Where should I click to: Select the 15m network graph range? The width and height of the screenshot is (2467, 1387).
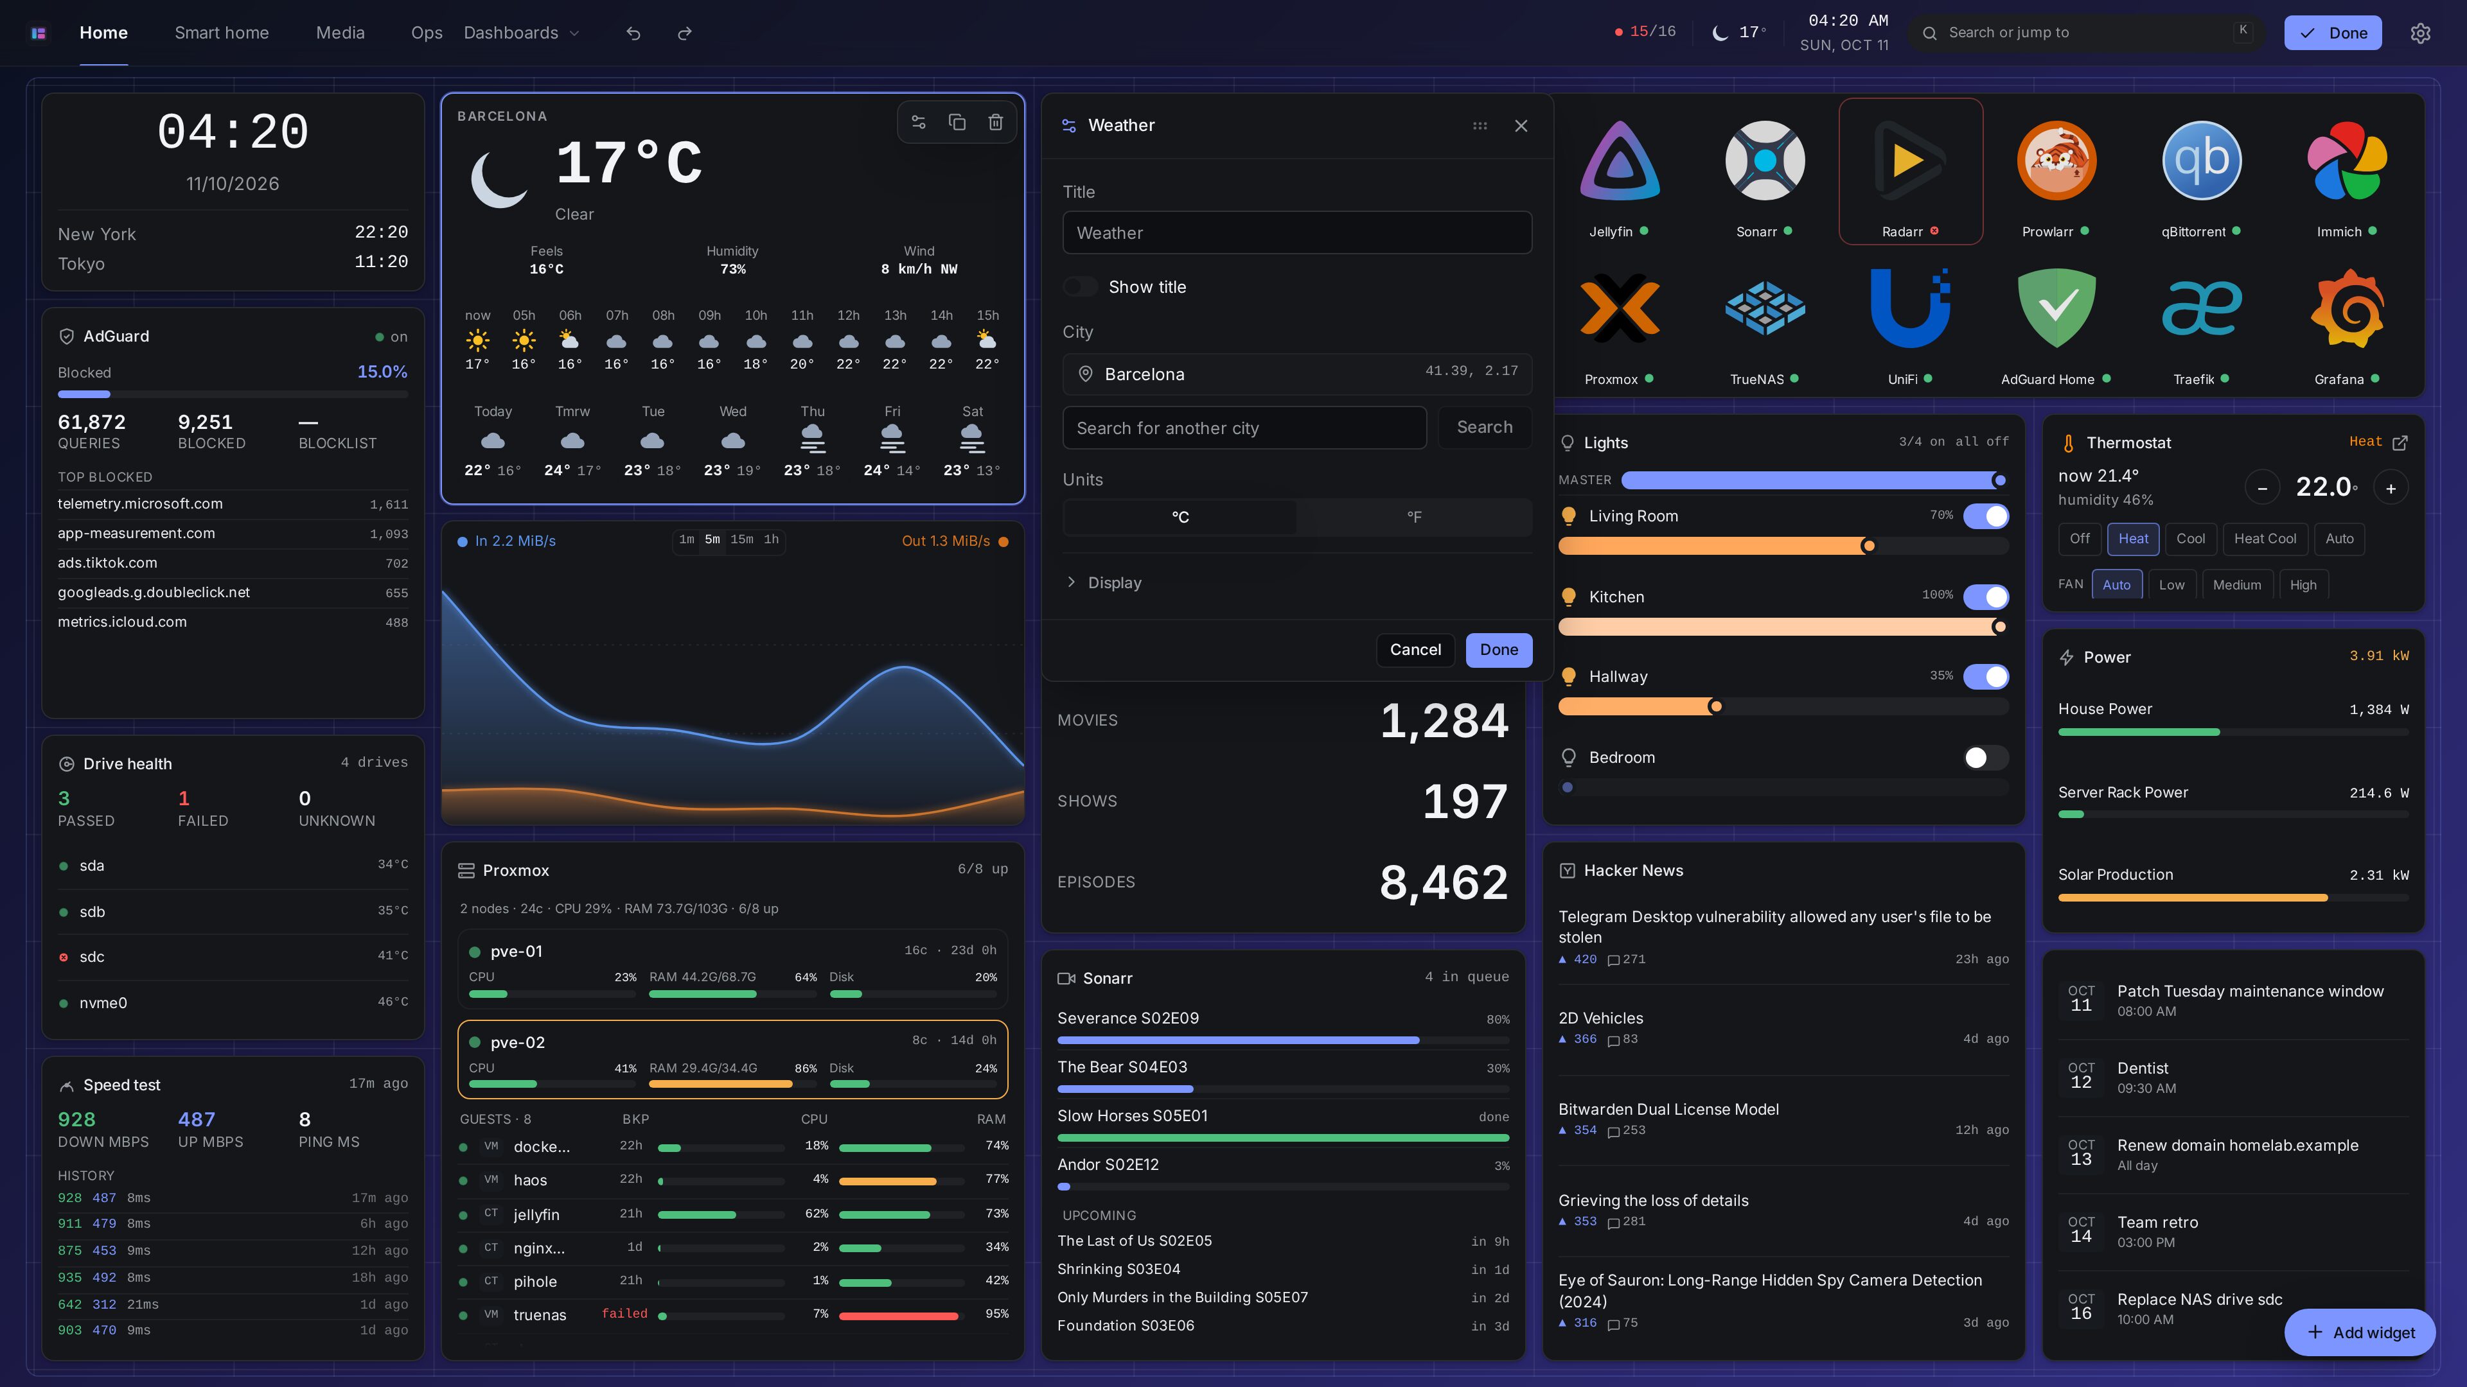pos(741,540)
